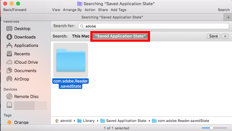This screenshot has height=131, width=232.
Task: Select Remote Disc under Devices
Action: coord(26,97)
